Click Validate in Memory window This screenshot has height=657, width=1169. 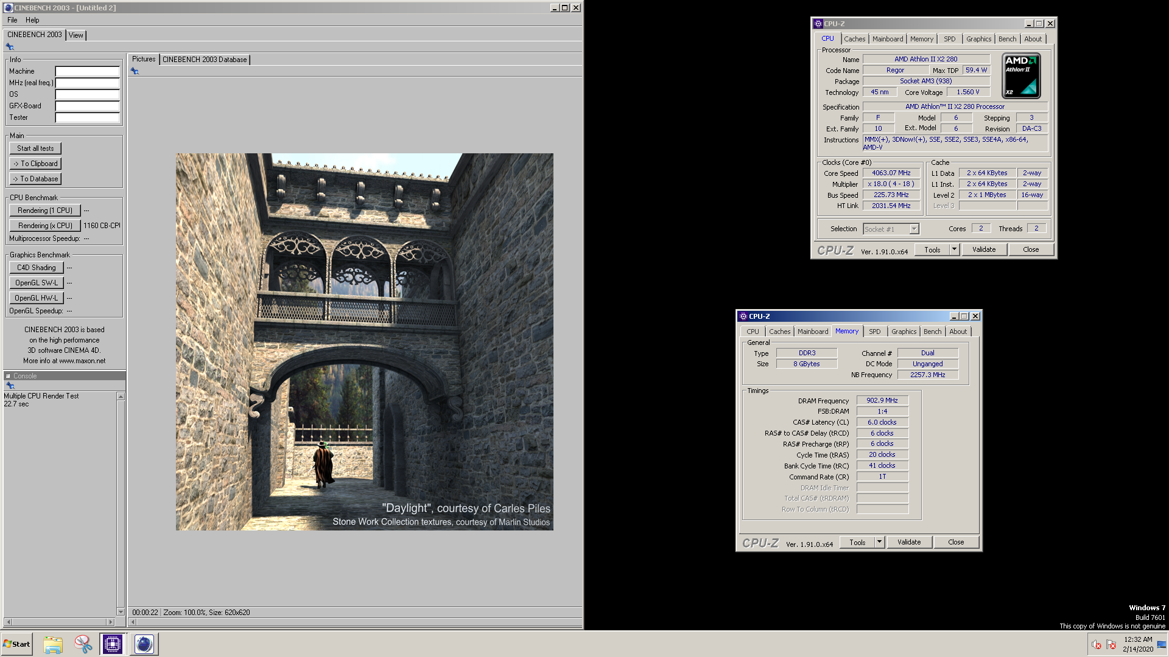point(909,542)
